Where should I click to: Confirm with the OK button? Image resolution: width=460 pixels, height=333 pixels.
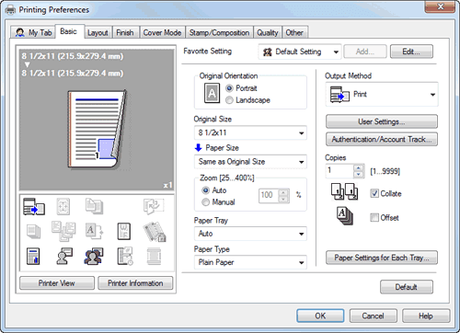coord(320,316)
